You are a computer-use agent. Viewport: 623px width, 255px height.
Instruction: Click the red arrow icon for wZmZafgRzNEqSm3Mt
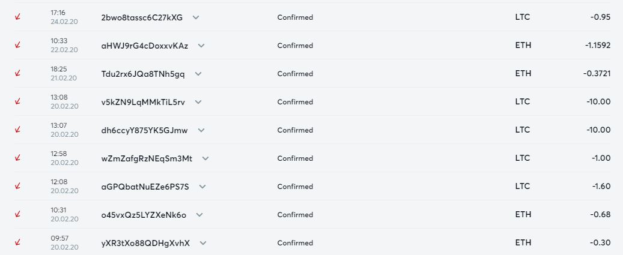click(x=17, y=158)
